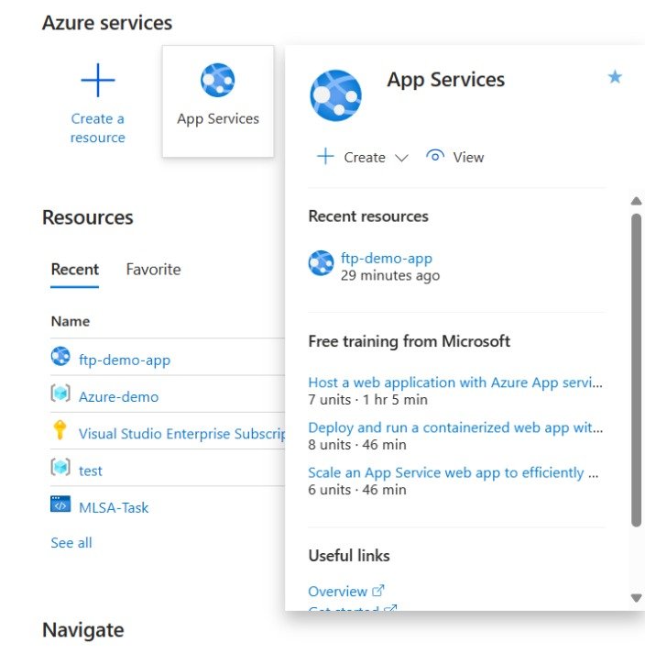The image size is (645, 654).
Task: Open the MLSA-Task resource
Action: (114, 507)
